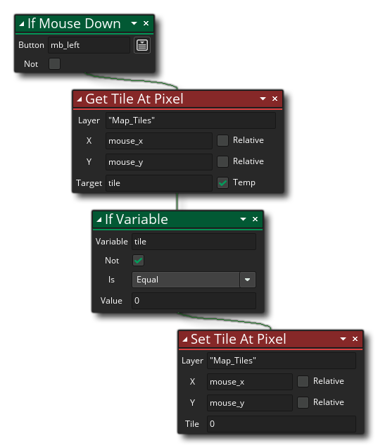Open Set Tile At Pixel options dropdown arrow
The height and width of the screenshot is (448, 378).
(344, 339)
